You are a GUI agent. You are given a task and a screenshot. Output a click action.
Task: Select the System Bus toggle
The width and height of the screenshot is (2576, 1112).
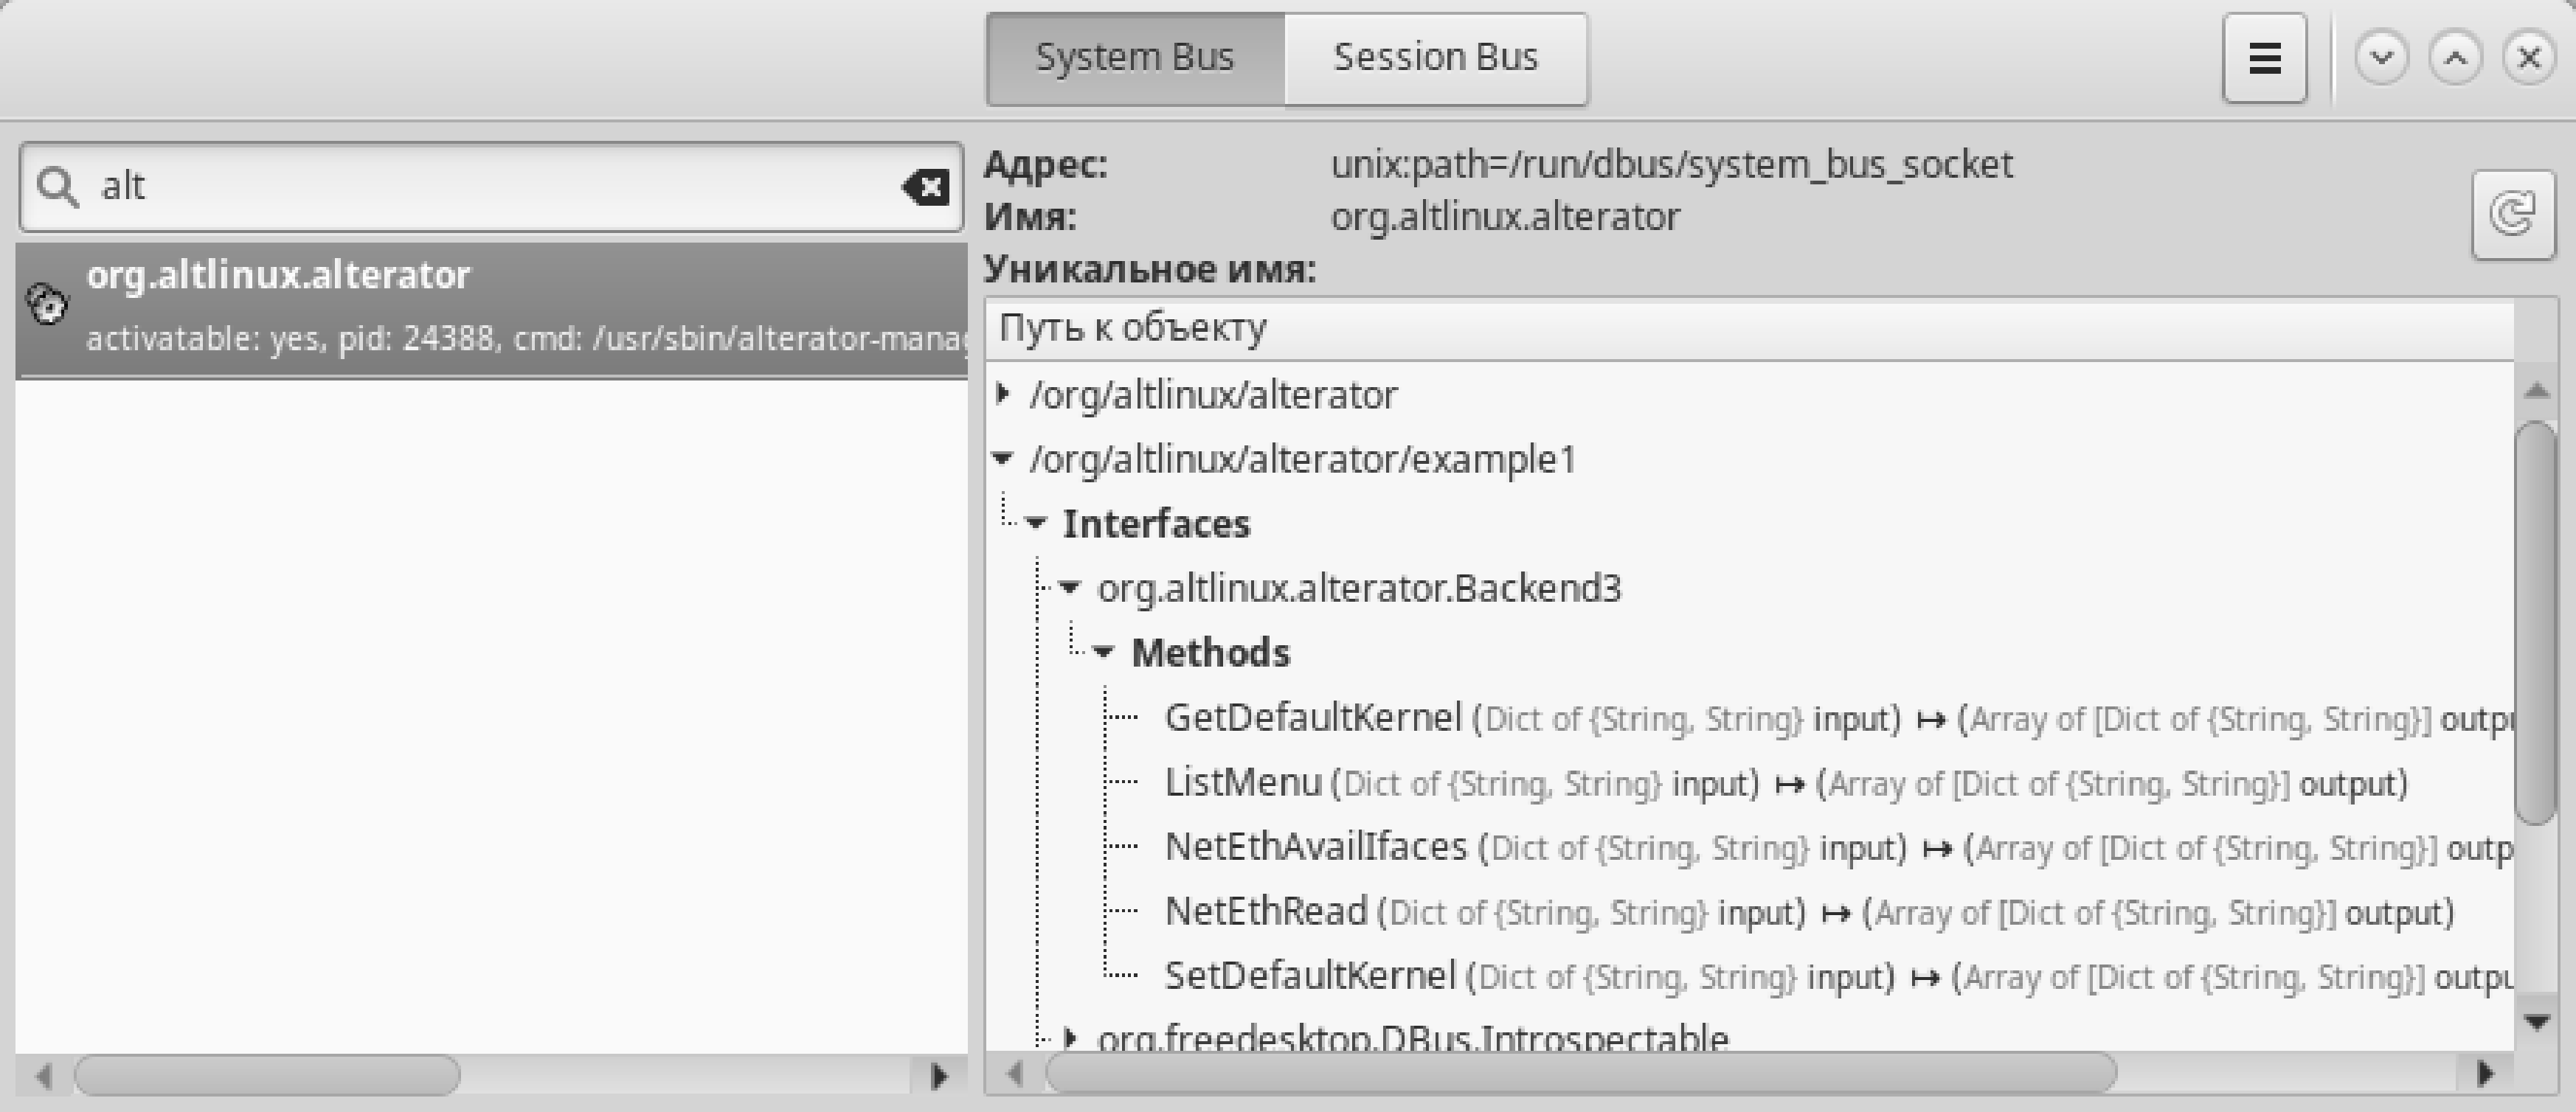[1134, 58]
